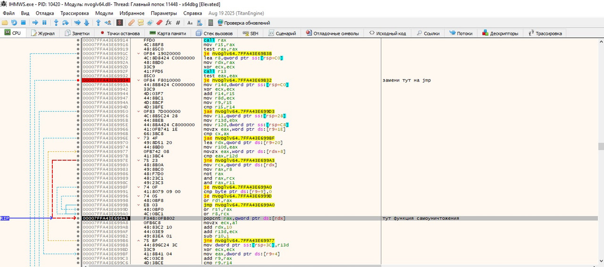The width and height of the screenshot is (604, 267).
Task: Open the Файл menu
Action: pos(8,13)
